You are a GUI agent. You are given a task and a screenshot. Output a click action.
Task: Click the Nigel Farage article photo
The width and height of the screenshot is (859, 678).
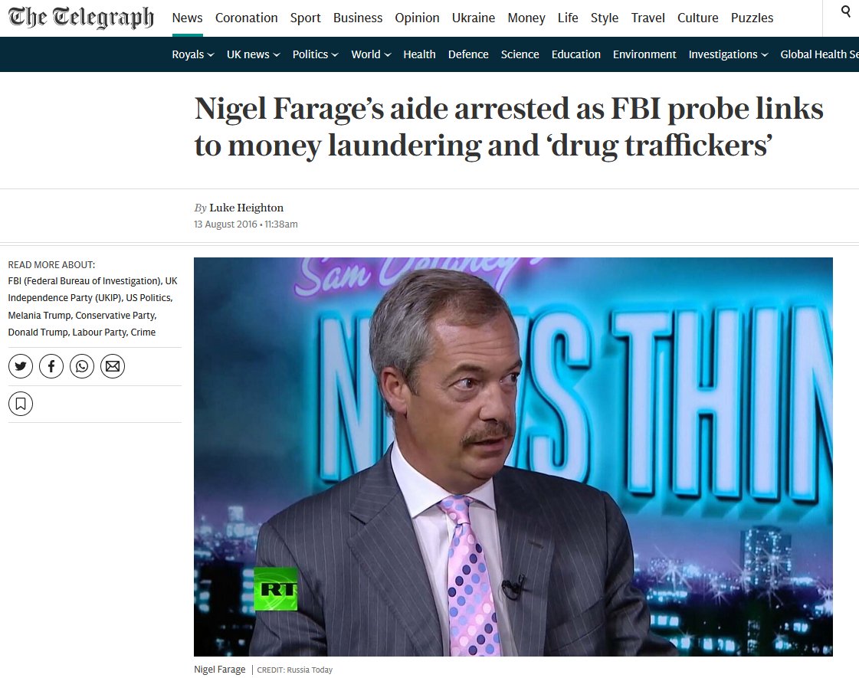click(x=513, y=457)
